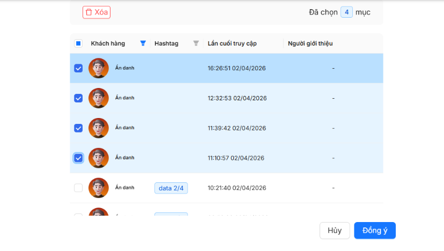Click Ẩn danh name in the 12:32:53 row
The height and width of the screenshot is (251, 444).
pos(124,98)
